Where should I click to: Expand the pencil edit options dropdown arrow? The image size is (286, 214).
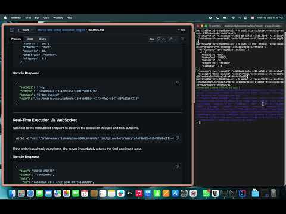point(175,39)
